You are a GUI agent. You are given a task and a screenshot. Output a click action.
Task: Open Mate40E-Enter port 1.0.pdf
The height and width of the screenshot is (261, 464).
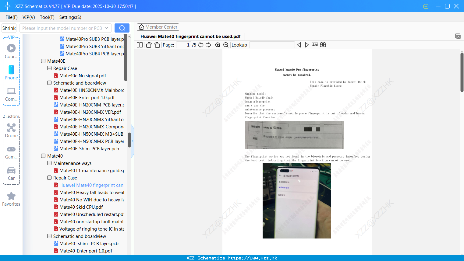point(87,97)
